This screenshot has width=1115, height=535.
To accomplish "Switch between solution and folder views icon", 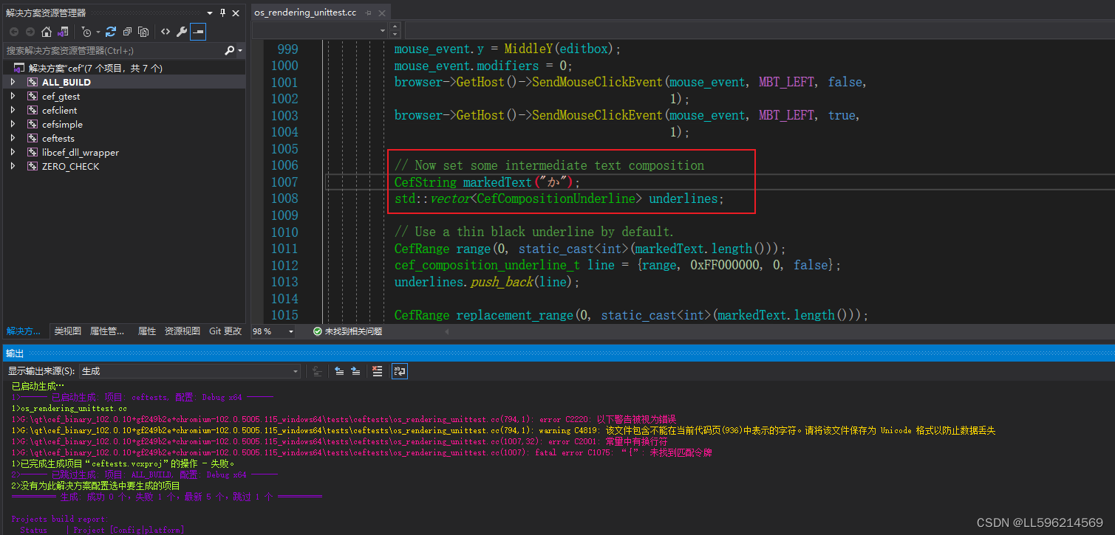I will pos(63,32).
